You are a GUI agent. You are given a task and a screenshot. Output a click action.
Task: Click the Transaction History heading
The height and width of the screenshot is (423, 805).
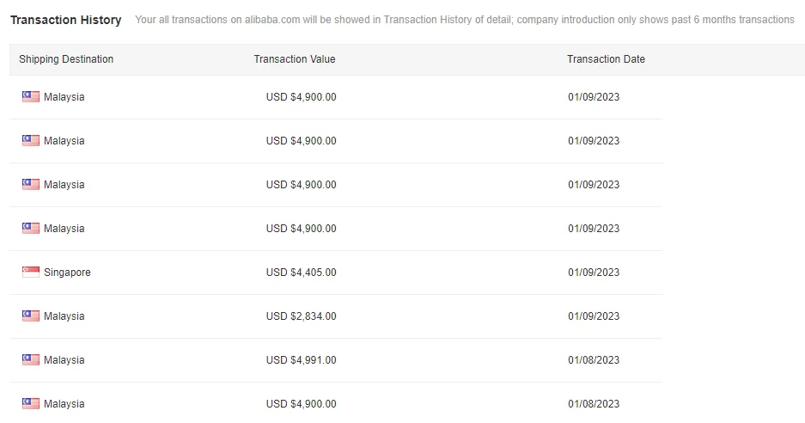[66, 20]
